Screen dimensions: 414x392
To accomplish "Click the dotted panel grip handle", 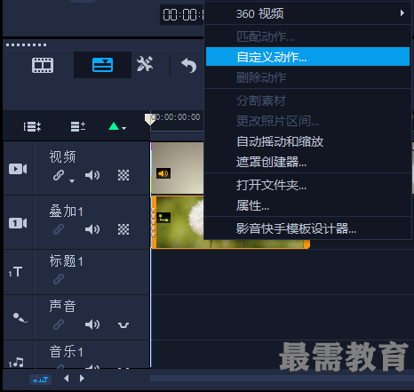I will [x=26, y=45].
